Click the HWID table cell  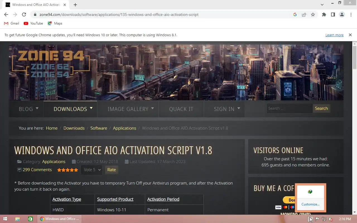click(x=72, y=210)
